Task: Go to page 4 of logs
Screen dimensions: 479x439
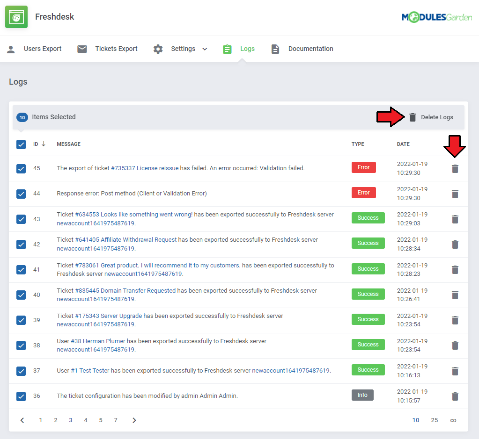Action: [x=86, y=420]
